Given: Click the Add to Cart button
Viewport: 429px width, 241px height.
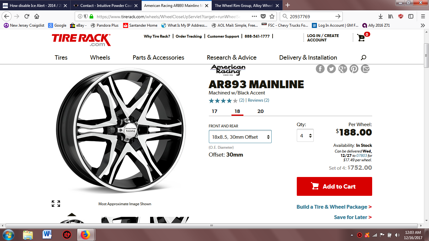Looking at the screenshot, I should click(334, 186).
